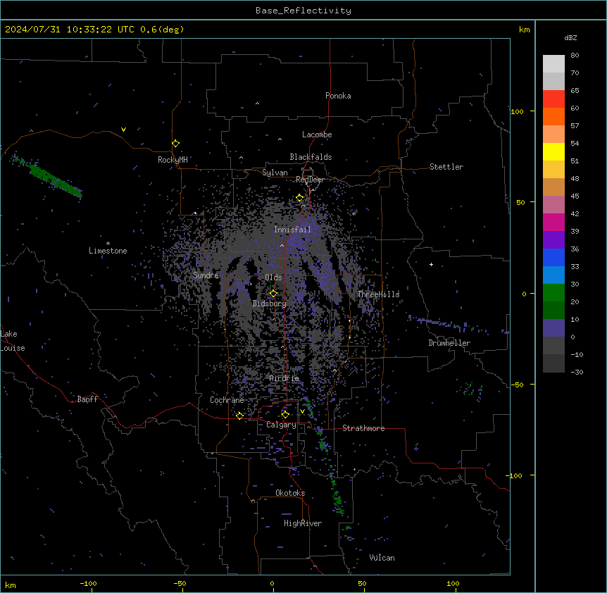The width and height of the screenshot is (607, 593).
Task: Select the Ponoka city label
Action: [x=338, y=96]
